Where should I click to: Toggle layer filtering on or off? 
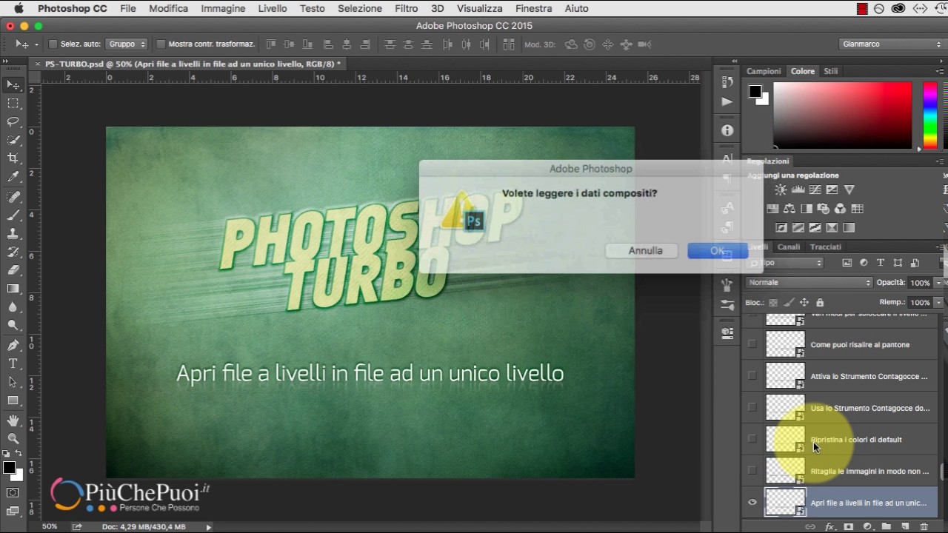tap(943, 263)
